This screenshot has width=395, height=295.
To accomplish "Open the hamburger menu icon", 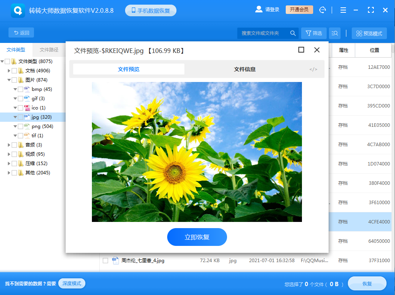I will [x=343, y=10].
